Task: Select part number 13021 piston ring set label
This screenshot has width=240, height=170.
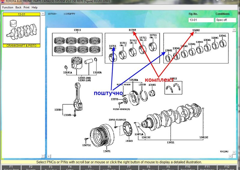Action: tap(77, 30)
